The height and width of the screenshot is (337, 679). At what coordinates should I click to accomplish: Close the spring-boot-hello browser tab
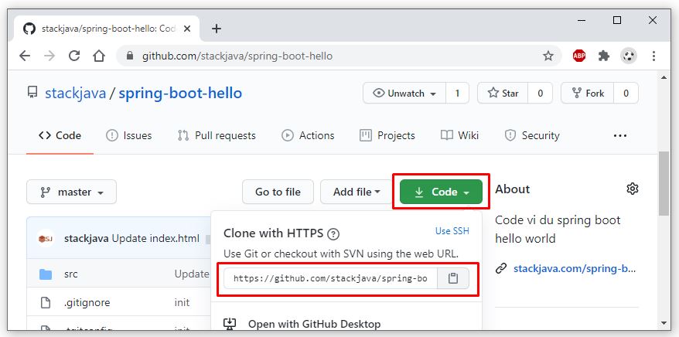187,29
